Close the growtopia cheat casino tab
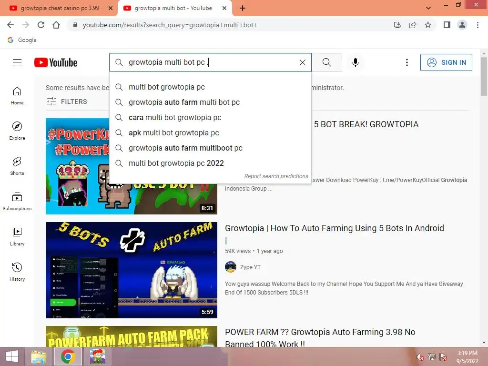 tap(111, 9)
